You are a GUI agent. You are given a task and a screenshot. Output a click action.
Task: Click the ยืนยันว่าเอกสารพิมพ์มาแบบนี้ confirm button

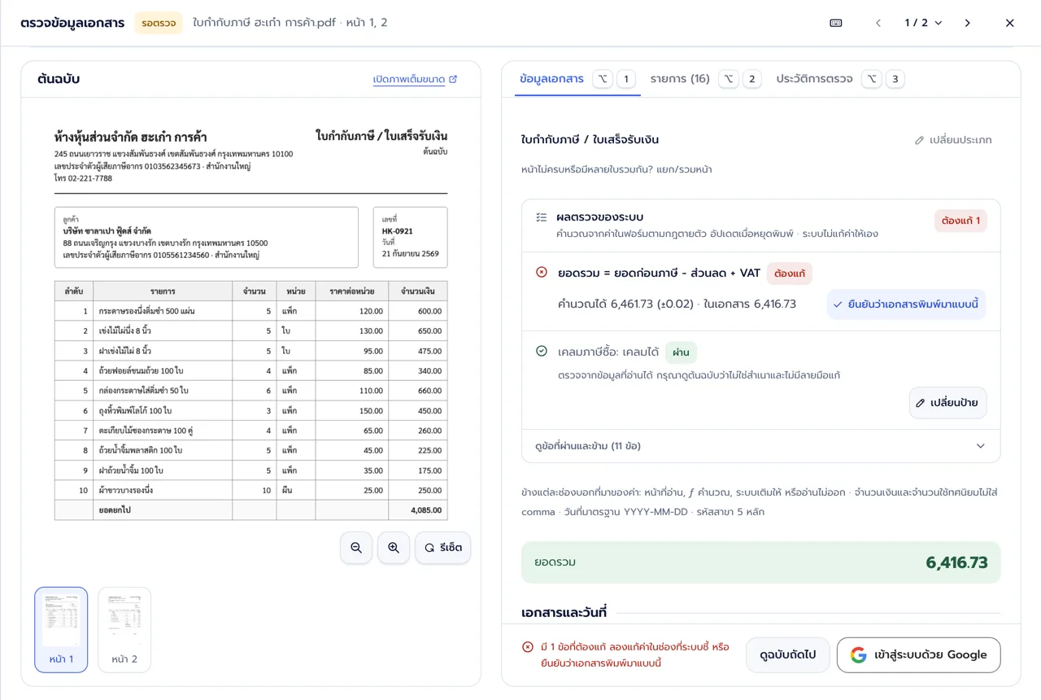click(x=907, y=304)
